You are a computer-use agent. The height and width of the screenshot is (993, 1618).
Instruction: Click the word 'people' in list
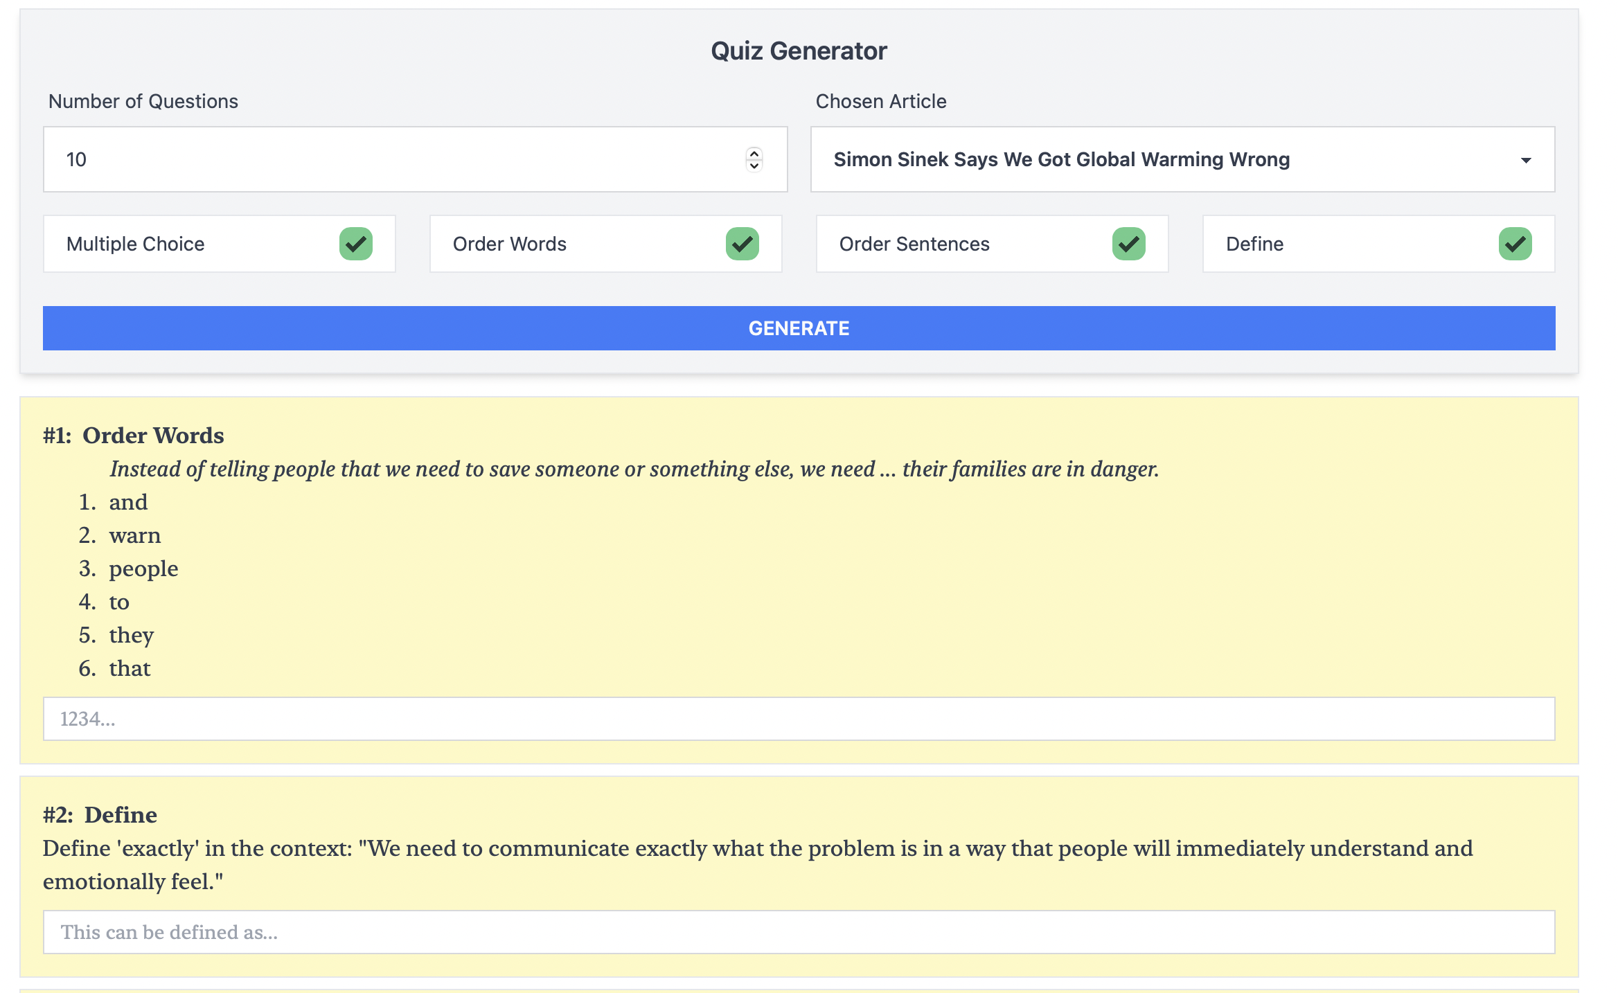pos(143,569)
